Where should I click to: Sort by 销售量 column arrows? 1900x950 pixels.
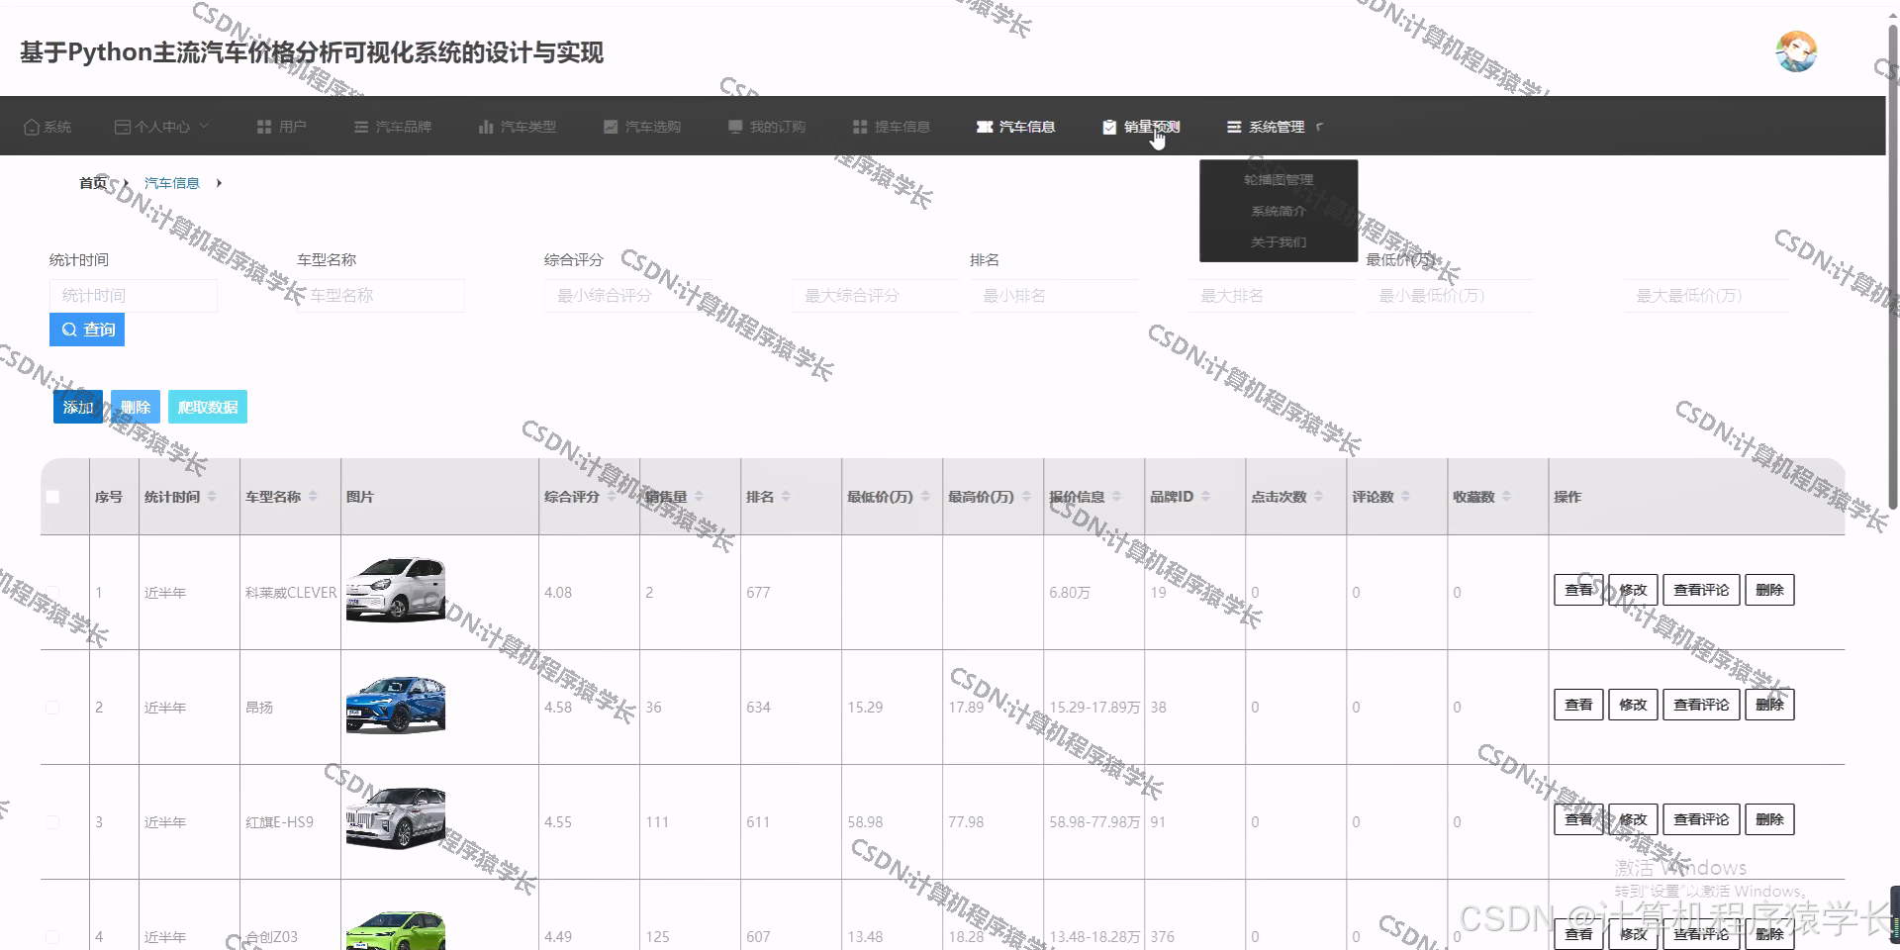click(x=699, y=497)
